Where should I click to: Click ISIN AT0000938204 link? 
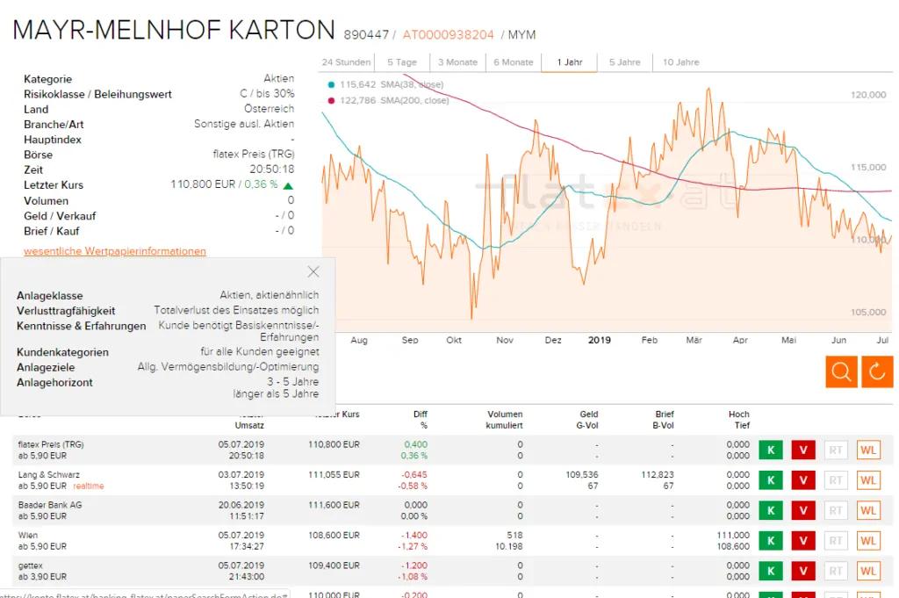[x=448, y=35]
